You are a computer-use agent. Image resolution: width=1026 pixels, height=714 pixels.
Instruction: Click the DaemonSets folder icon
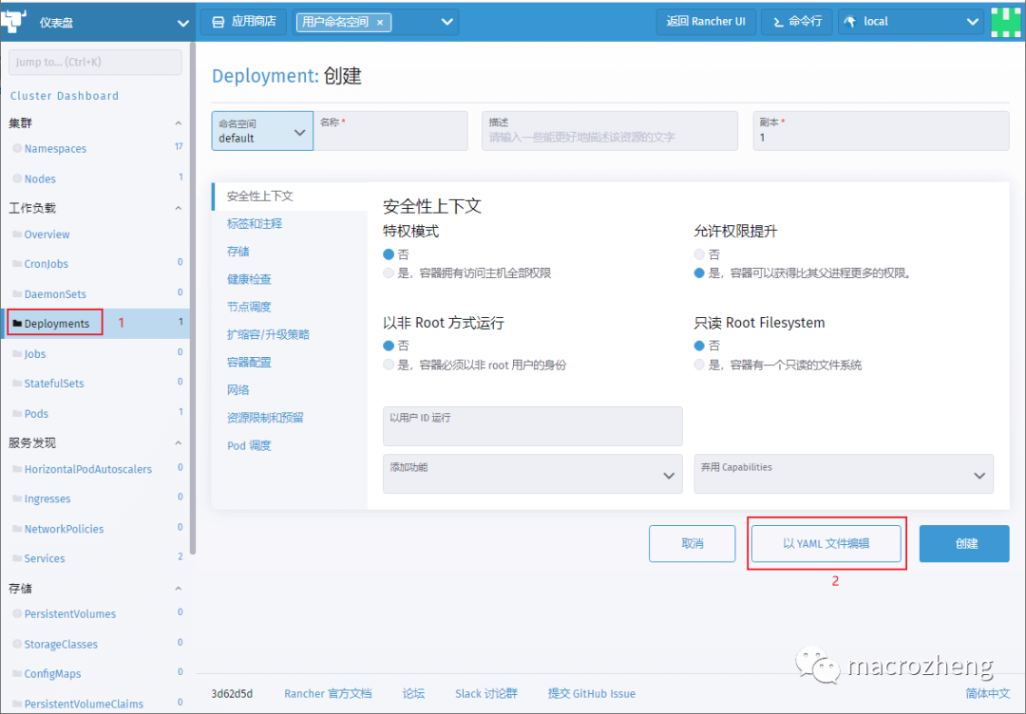tap(18, 294)
